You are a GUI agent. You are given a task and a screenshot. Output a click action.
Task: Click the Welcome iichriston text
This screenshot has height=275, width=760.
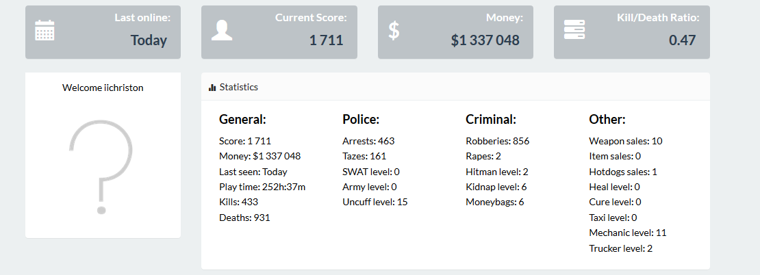point(103,88)
